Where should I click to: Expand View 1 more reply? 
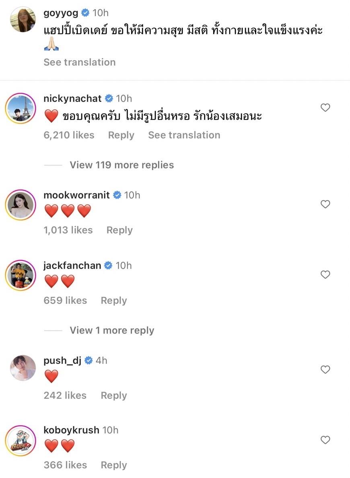(x=112, y=330)
